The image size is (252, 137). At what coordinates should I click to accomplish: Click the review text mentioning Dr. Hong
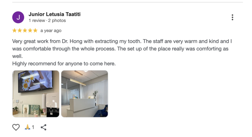pos(122,49)
